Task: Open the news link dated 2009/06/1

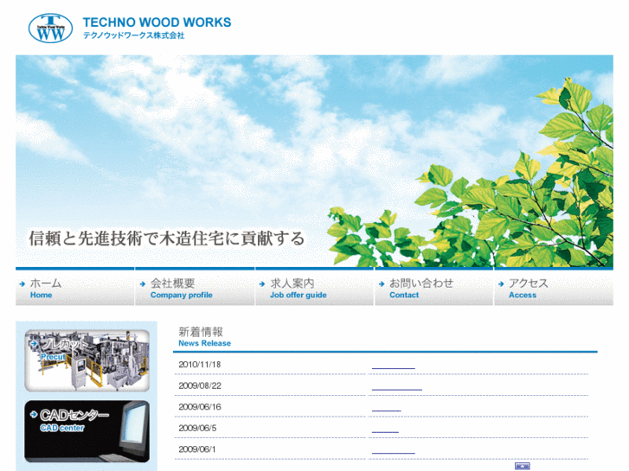Action: pyautogui.click(x=393, y=452)
